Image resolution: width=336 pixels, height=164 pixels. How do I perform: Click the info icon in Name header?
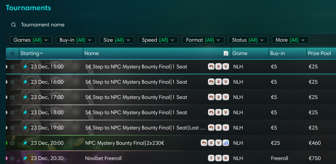coord(226,53)
